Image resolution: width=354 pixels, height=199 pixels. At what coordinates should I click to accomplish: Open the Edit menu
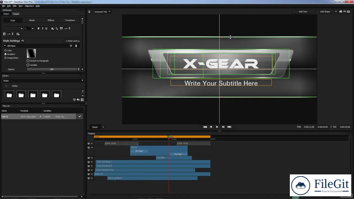click(9, 6)
